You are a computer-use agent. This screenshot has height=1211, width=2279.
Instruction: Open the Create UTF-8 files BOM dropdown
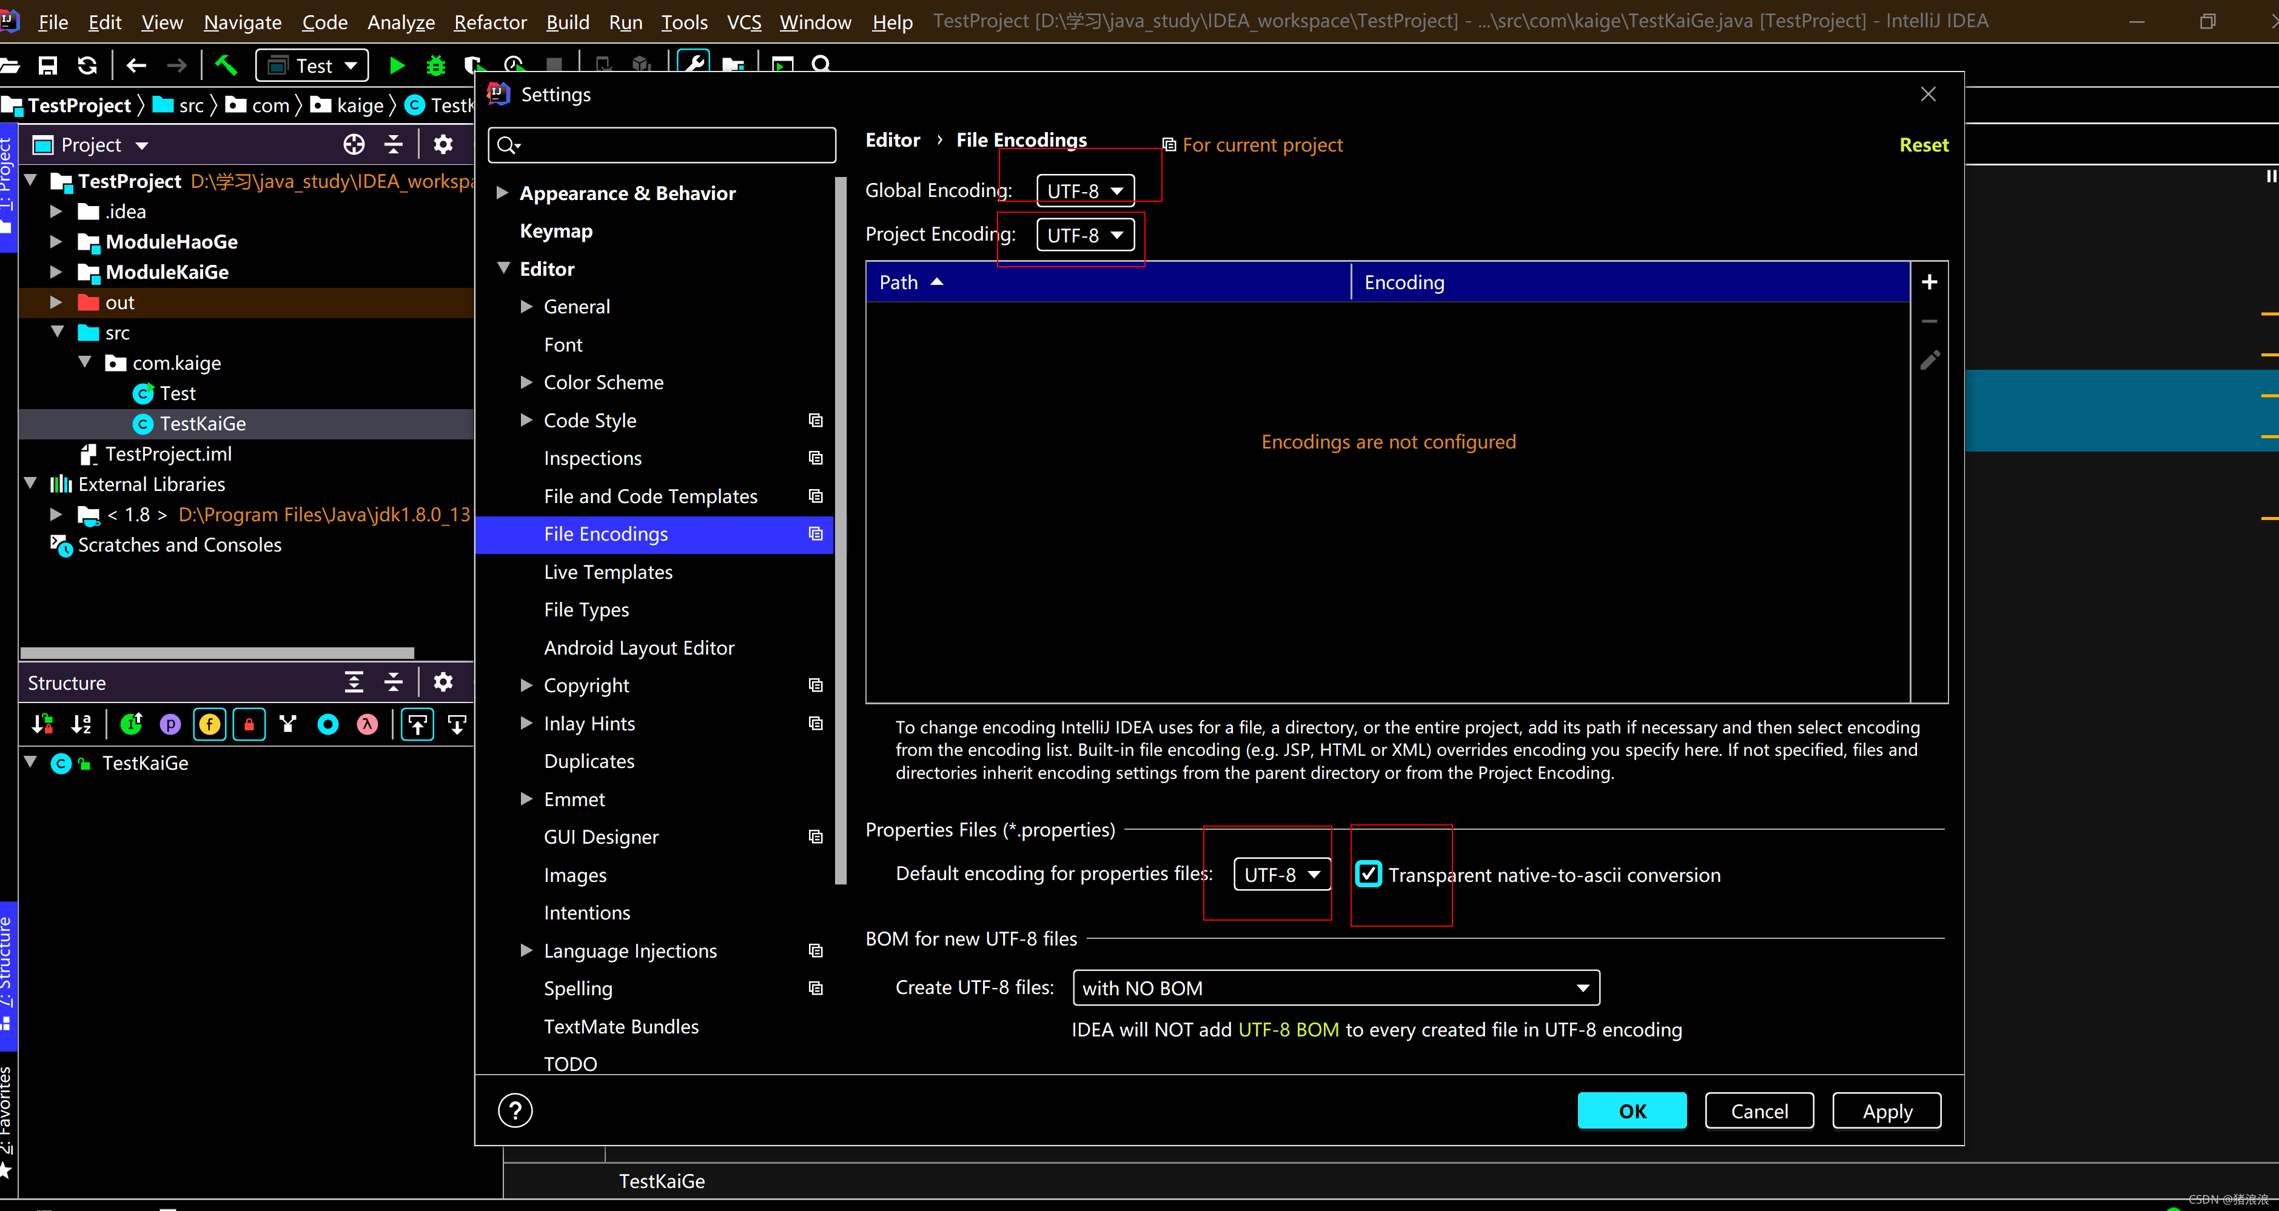point(1336,987)
